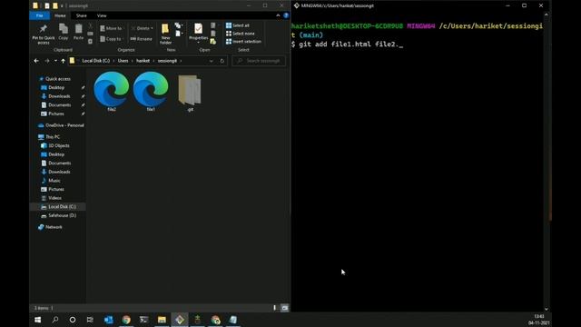This screenshot has width=581, height=327.
Task: Click the Paste shortcut icon in Clipboard group
Action: click(x=90, y=42)
